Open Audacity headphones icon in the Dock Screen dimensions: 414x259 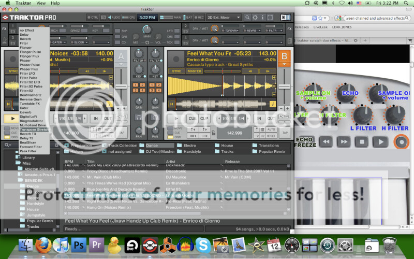click(x=185, y=245)
